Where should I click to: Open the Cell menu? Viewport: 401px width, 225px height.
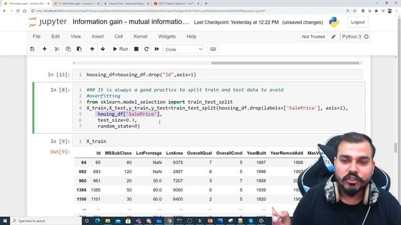[x=118, y=36]
